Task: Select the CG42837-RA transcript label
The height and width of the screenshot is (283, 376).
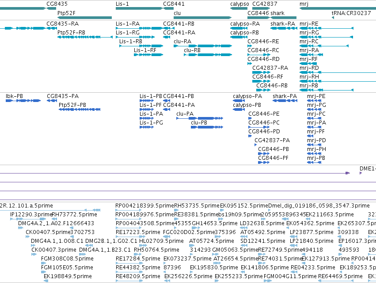Action: [270, 68]
